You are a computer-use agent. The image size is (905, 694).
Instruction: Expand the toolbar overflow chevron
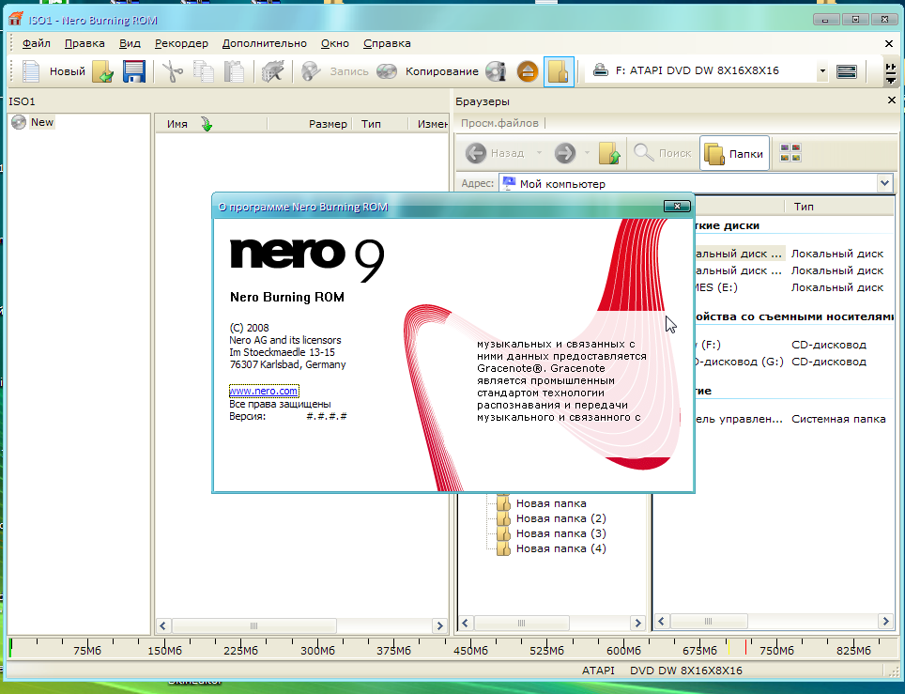click(x=891, y=72)
